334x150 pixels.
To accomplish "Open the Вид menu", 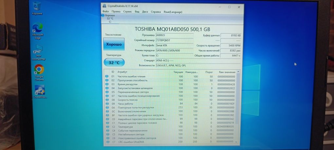I will [137, 12].
